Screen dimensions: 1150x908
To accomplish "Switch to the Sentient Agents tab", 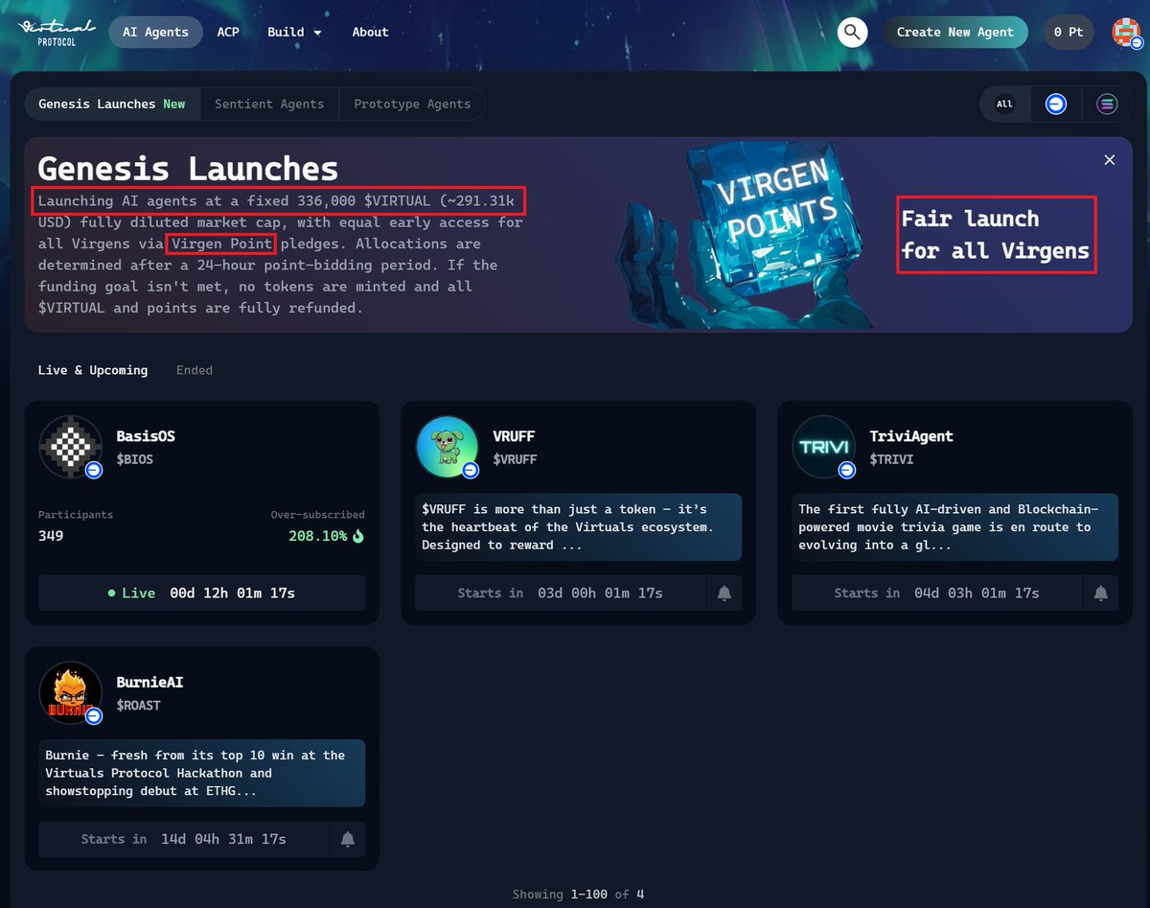I will [x=269, y=104].
